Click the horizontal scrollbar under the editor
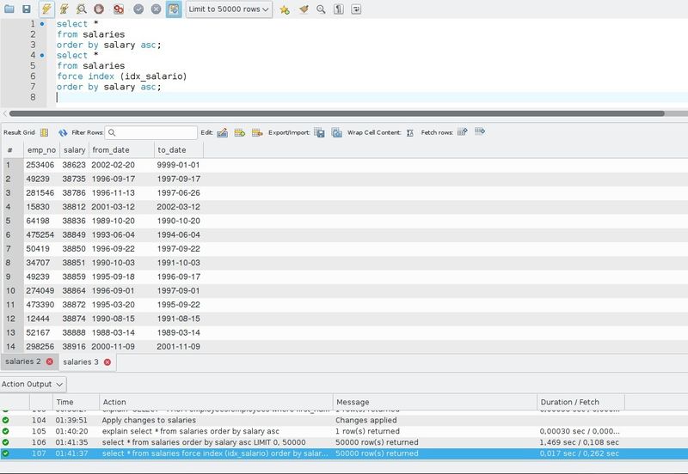 click(336, 113)
